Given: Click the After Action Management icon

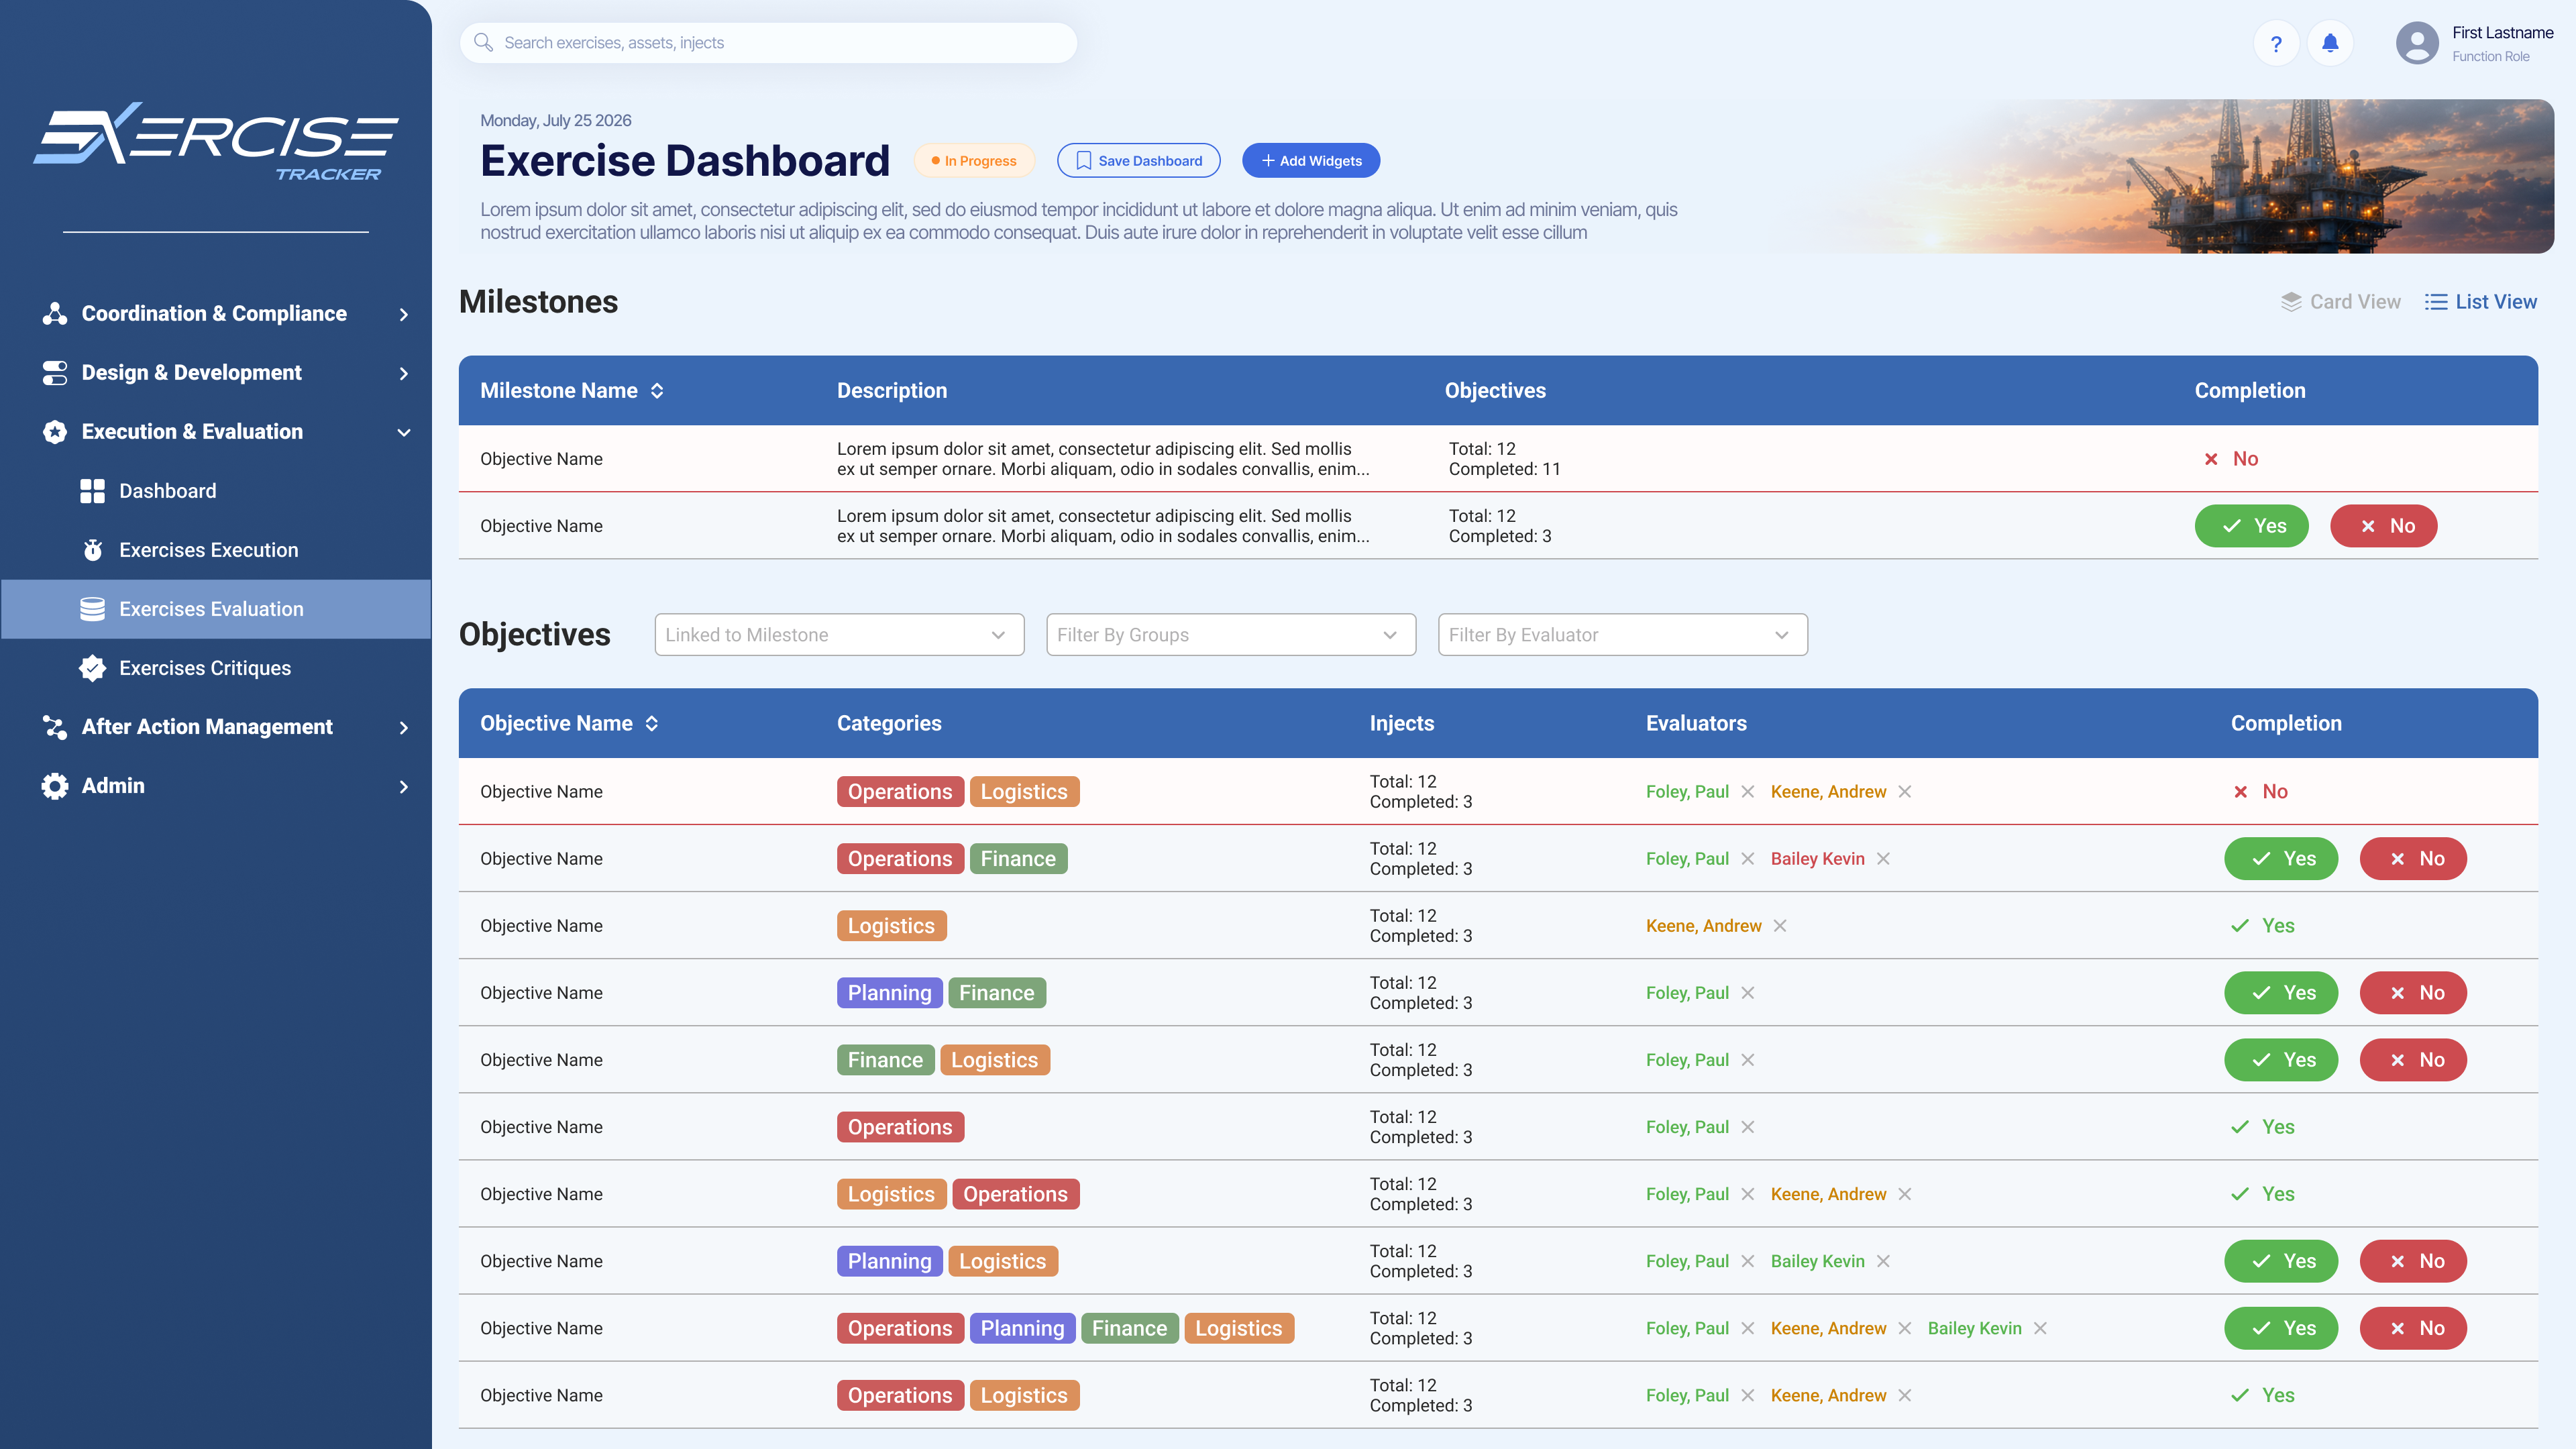Looking at the screenshot, I should (55, 727).
